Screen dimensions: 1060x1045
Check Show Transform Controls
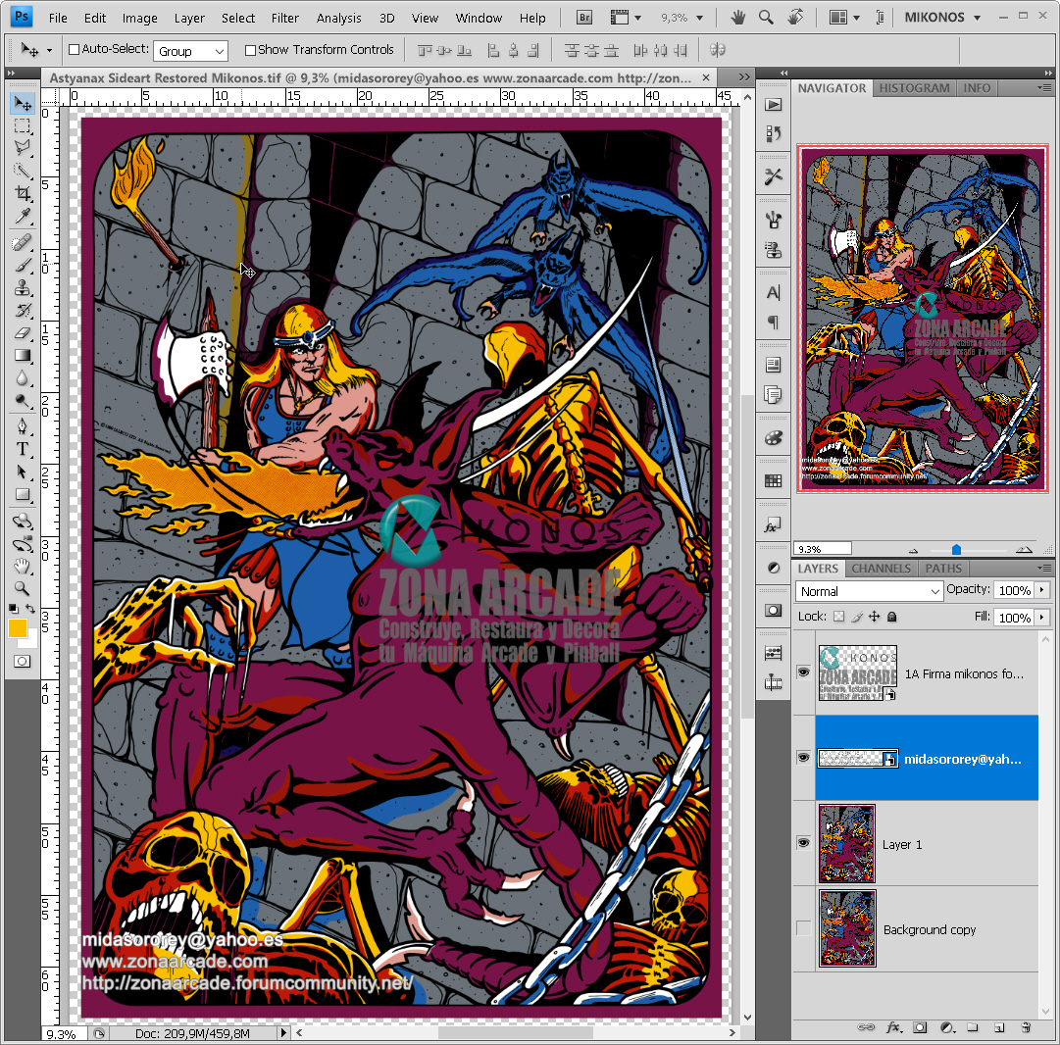250,50
